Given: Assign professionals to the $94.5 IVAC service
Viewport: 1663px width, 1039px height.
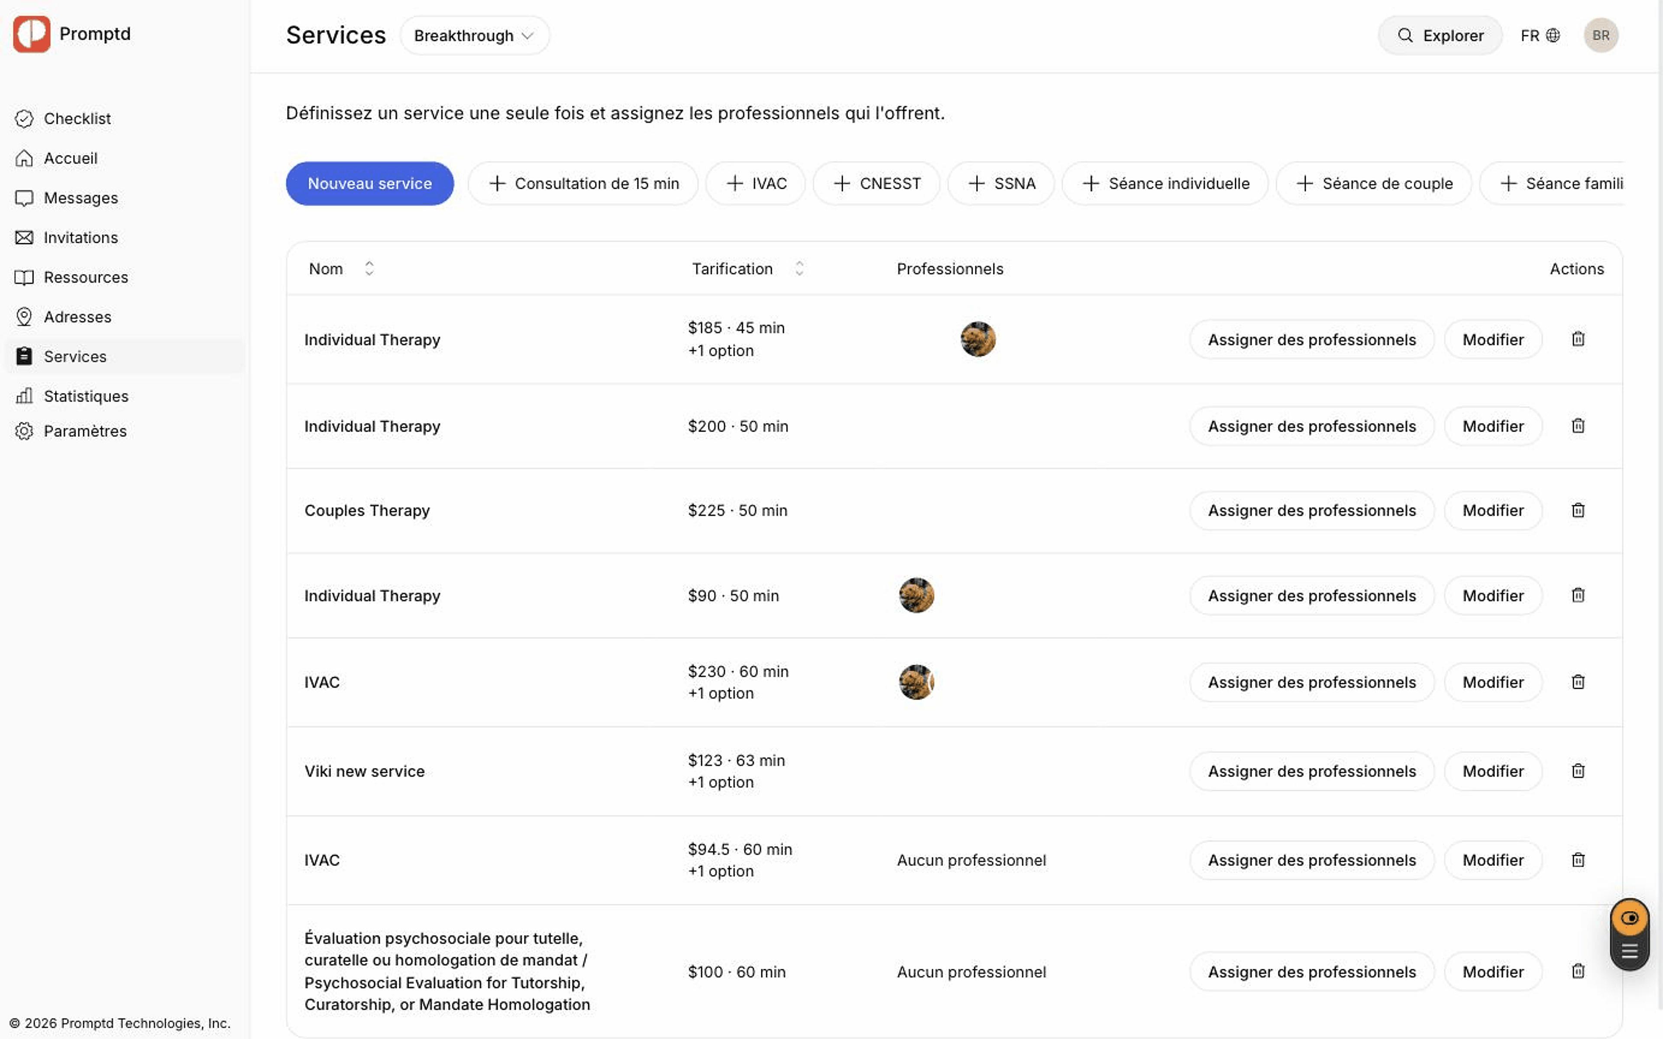Looking at the screenshot, I should click(x=1312, y=860).
